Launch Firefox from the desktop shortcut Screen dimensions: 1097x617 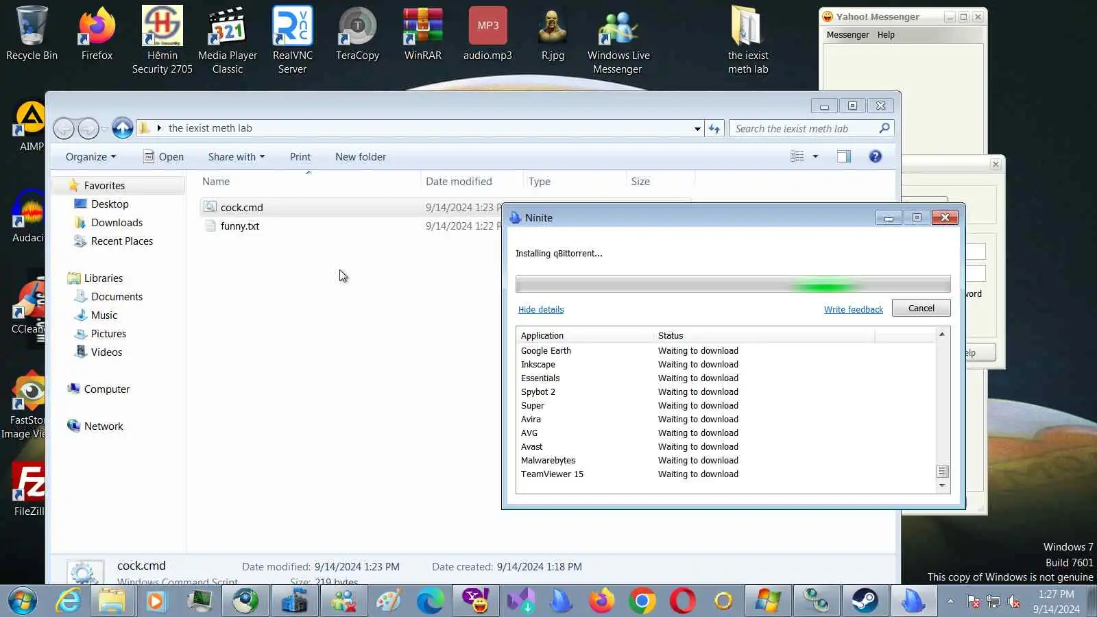point(97,33)
